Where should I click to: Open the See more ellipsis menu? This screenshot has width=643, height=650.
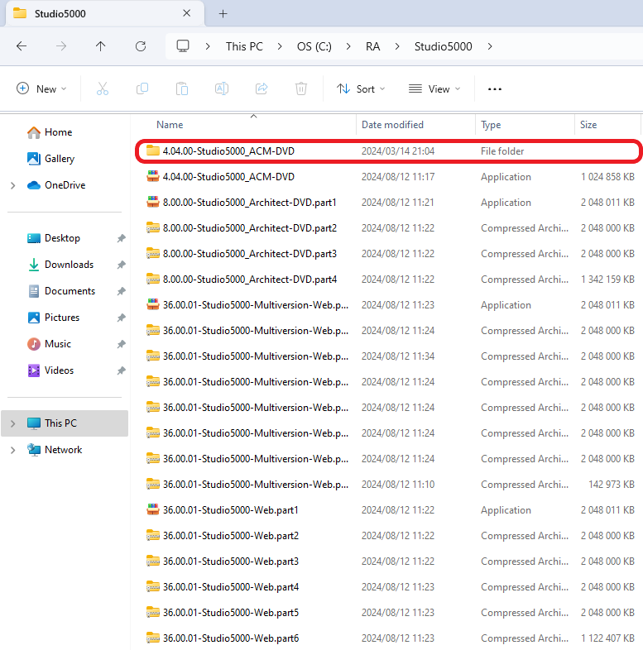[495, 88]
